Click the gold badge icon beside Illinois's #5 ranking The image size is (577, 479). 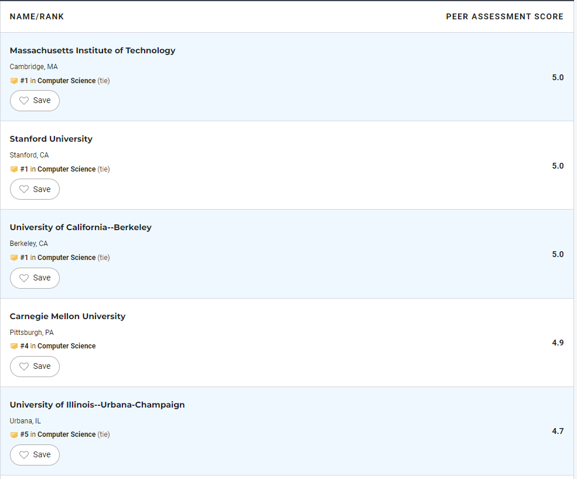(14, 434)
